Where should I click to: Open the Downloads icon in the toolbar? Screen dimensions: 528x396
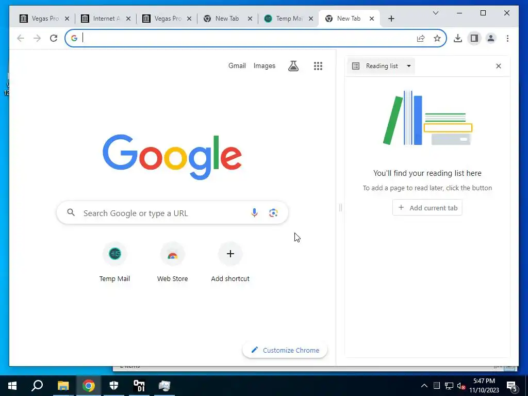coord(458,38)
